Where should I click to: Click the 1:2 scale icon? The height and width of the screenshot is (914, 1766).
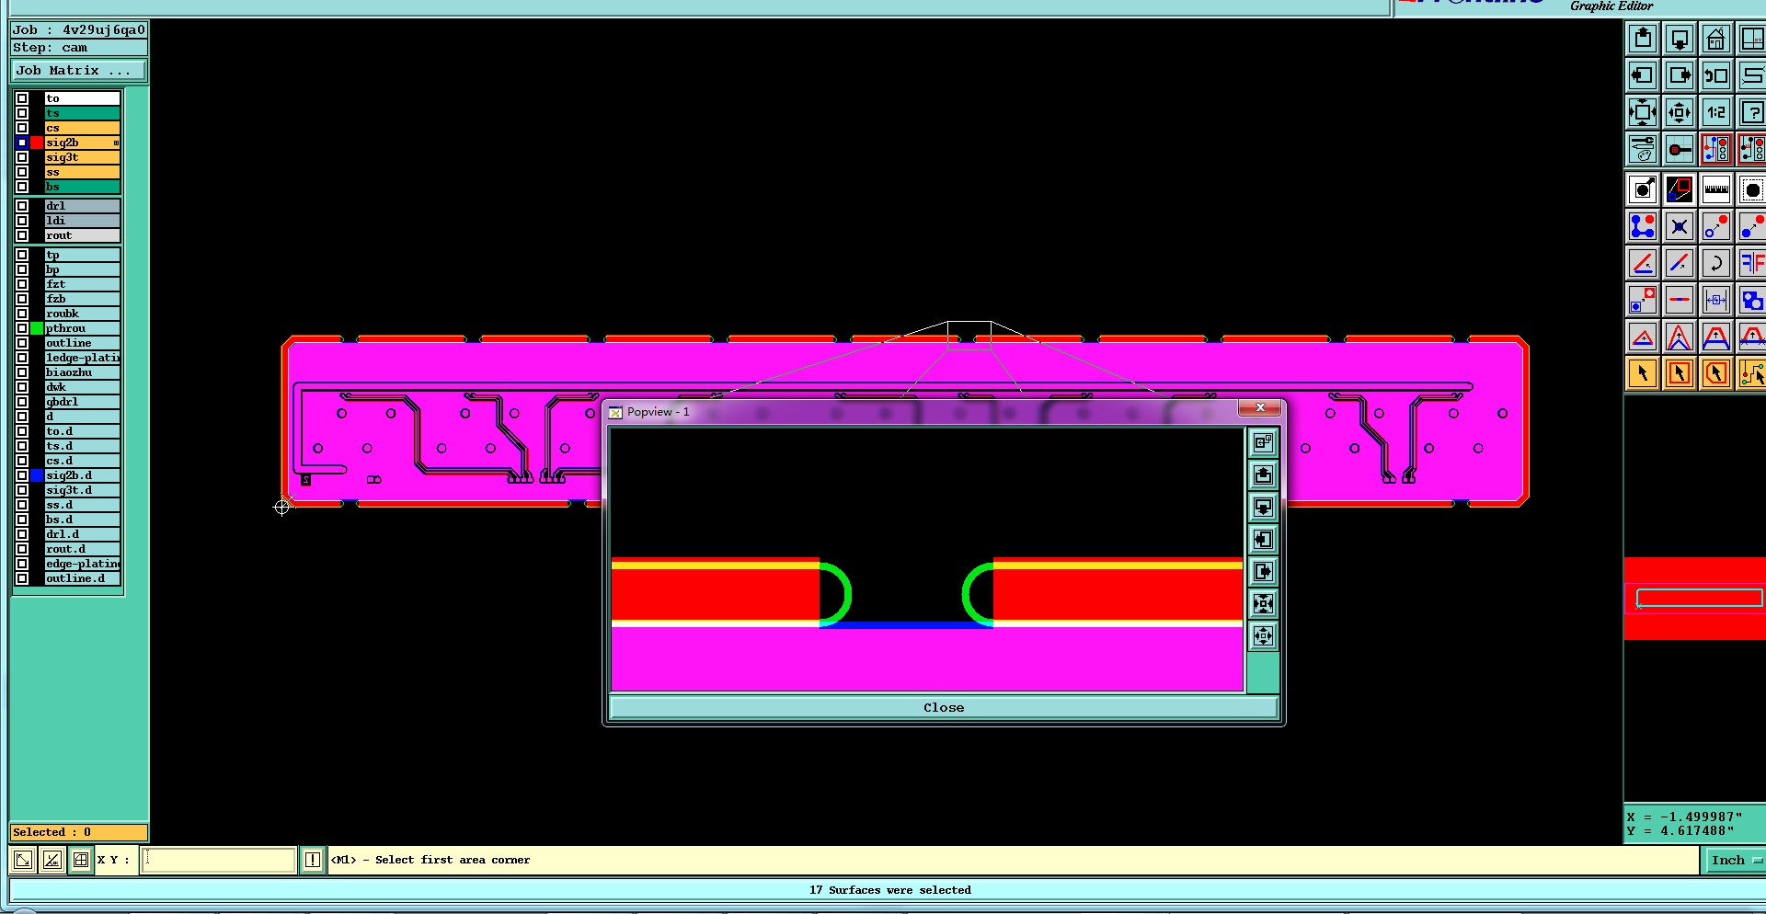coord(1716,112)
